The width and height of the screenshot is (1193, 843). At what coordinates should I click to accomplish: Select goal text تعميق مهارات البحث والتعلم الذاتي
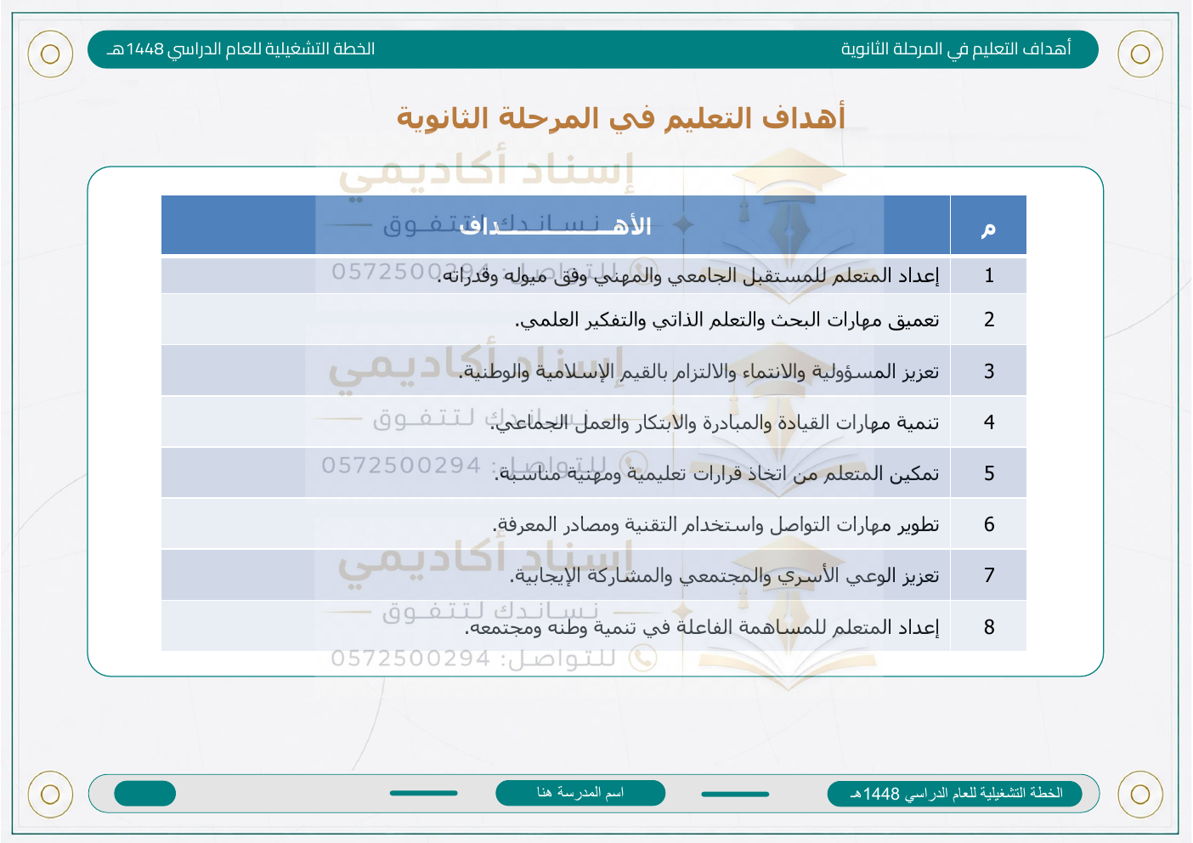[x=797, y=320]
